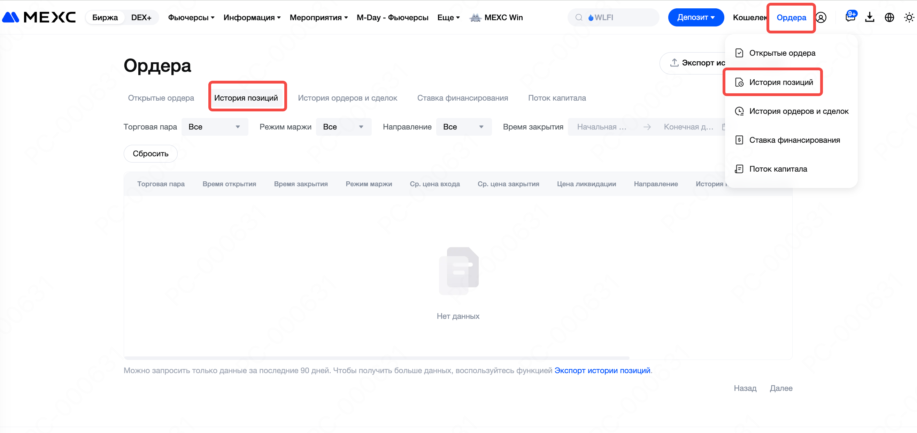The width and height of the screenshot is (917, 433).
Task: Click the Начальная дата input field
Action: 602,127
